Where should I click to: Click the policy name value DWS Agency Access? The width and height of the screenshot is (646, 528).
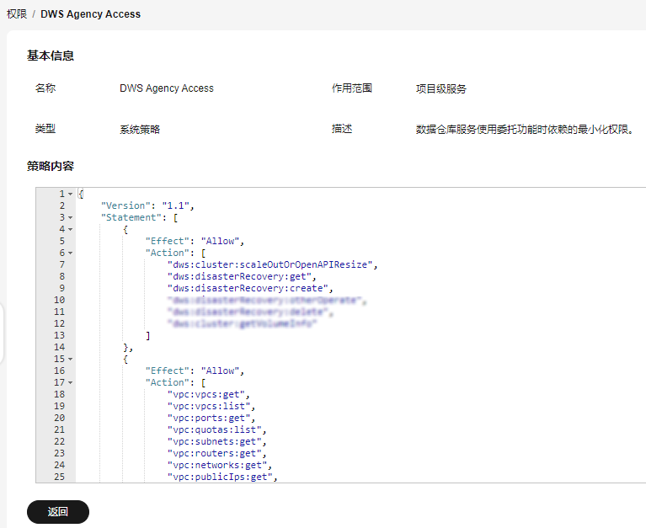(167, 88)
